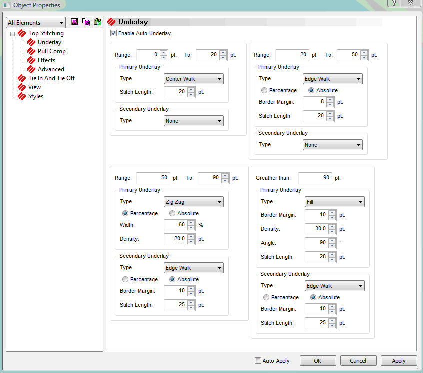Open Edge Walk primary type dropdown for 20-50 range
Image resolution: width=423 pixels, height=373 pixels.
coord(332,79)
